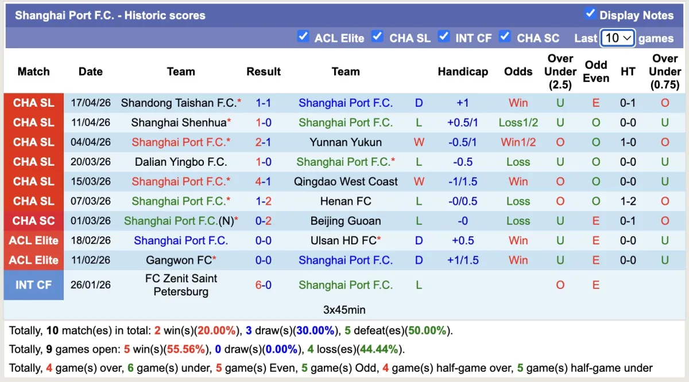
Task: Toggle the INT CF checkbox
Action: coord(444,37)
